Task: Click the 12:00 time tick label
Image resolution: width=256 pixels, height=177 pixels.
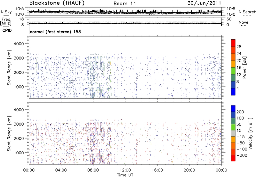Action: coord(125,170)
